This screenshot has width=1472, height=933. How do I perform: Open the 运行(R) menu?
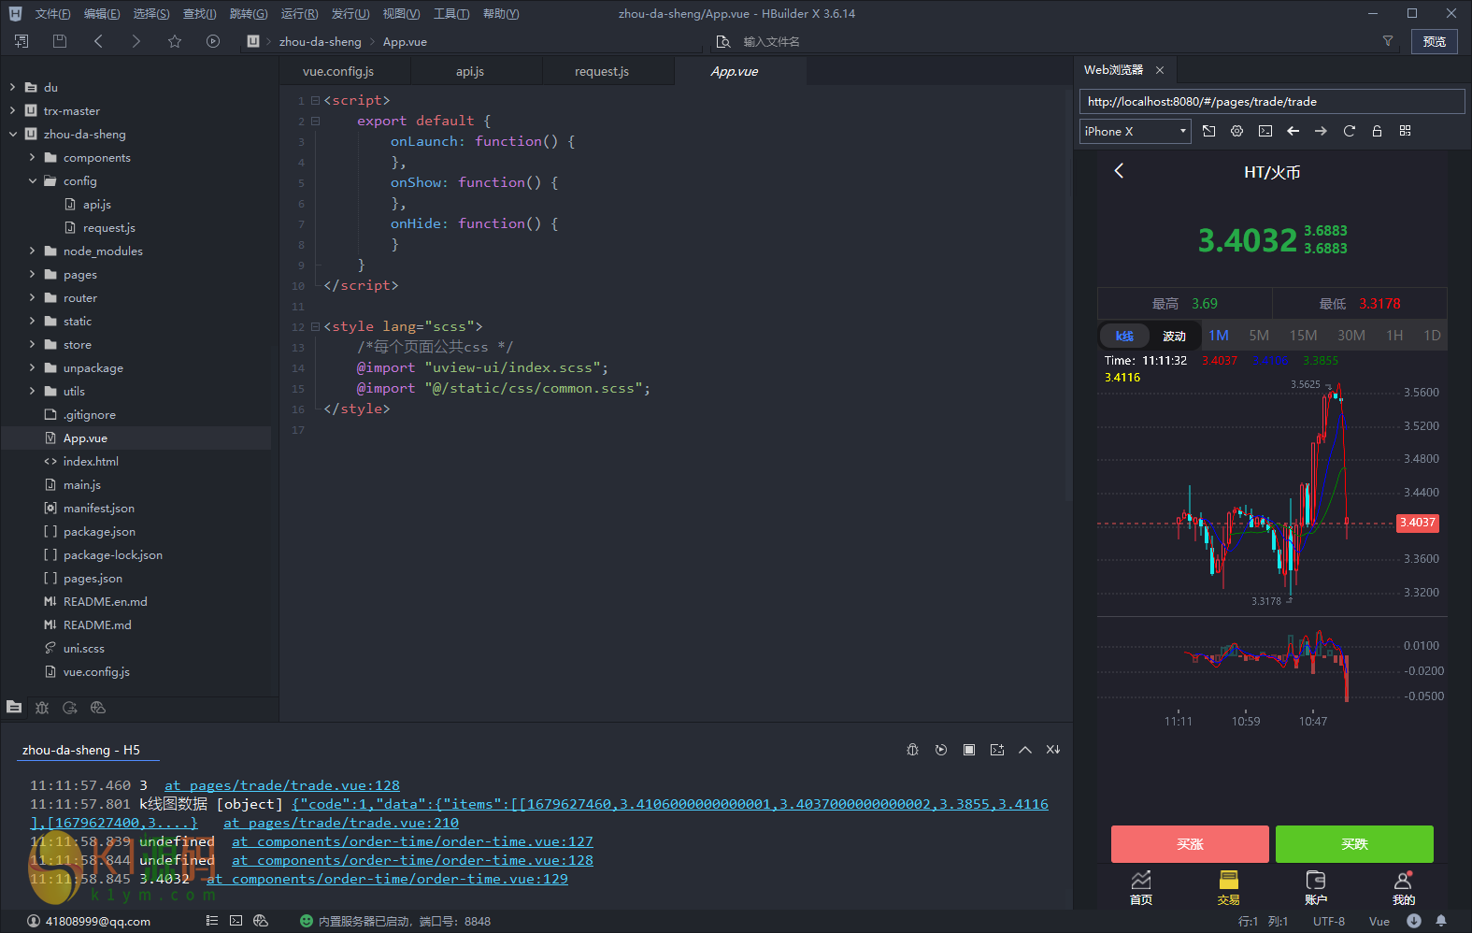click(299, 14)
